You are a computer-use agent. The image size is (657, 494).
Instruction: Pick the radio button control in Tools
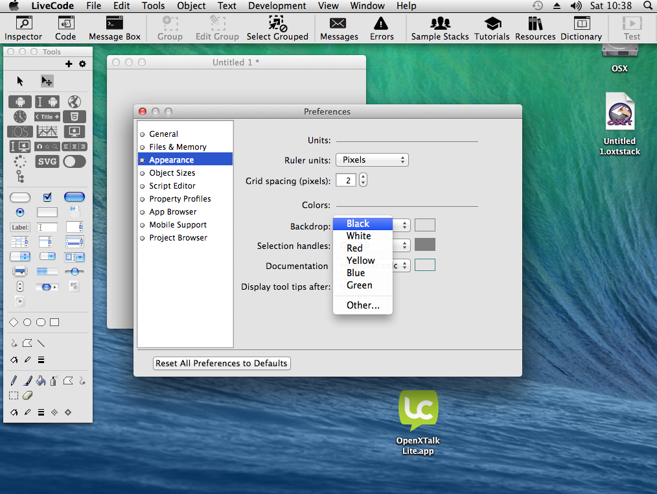pyautogui.click(x=19, y=212)
